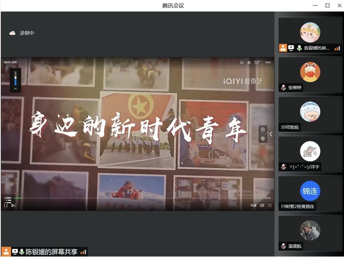Maximize the 腾讯会议 window
The image size is (344, 257).
coord(327,6)
